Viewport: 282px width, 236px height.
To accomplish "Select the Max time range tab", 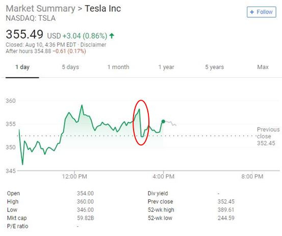I will click(263, 67).
